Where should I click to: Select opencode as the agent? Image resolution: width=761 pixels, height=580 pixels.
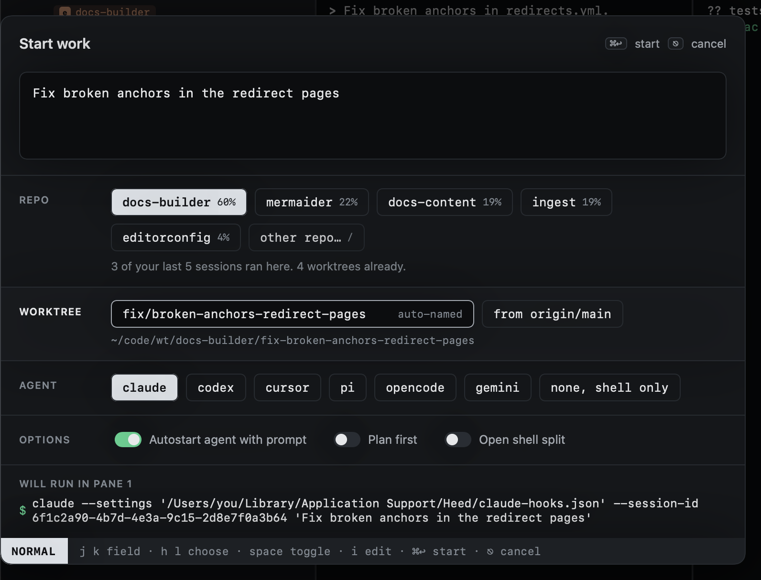[x=415, y=387]
